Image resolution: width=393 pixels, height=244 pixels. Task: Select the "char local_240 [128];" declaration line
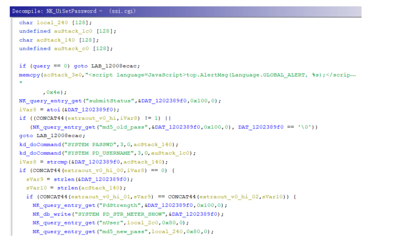[55, 23]
